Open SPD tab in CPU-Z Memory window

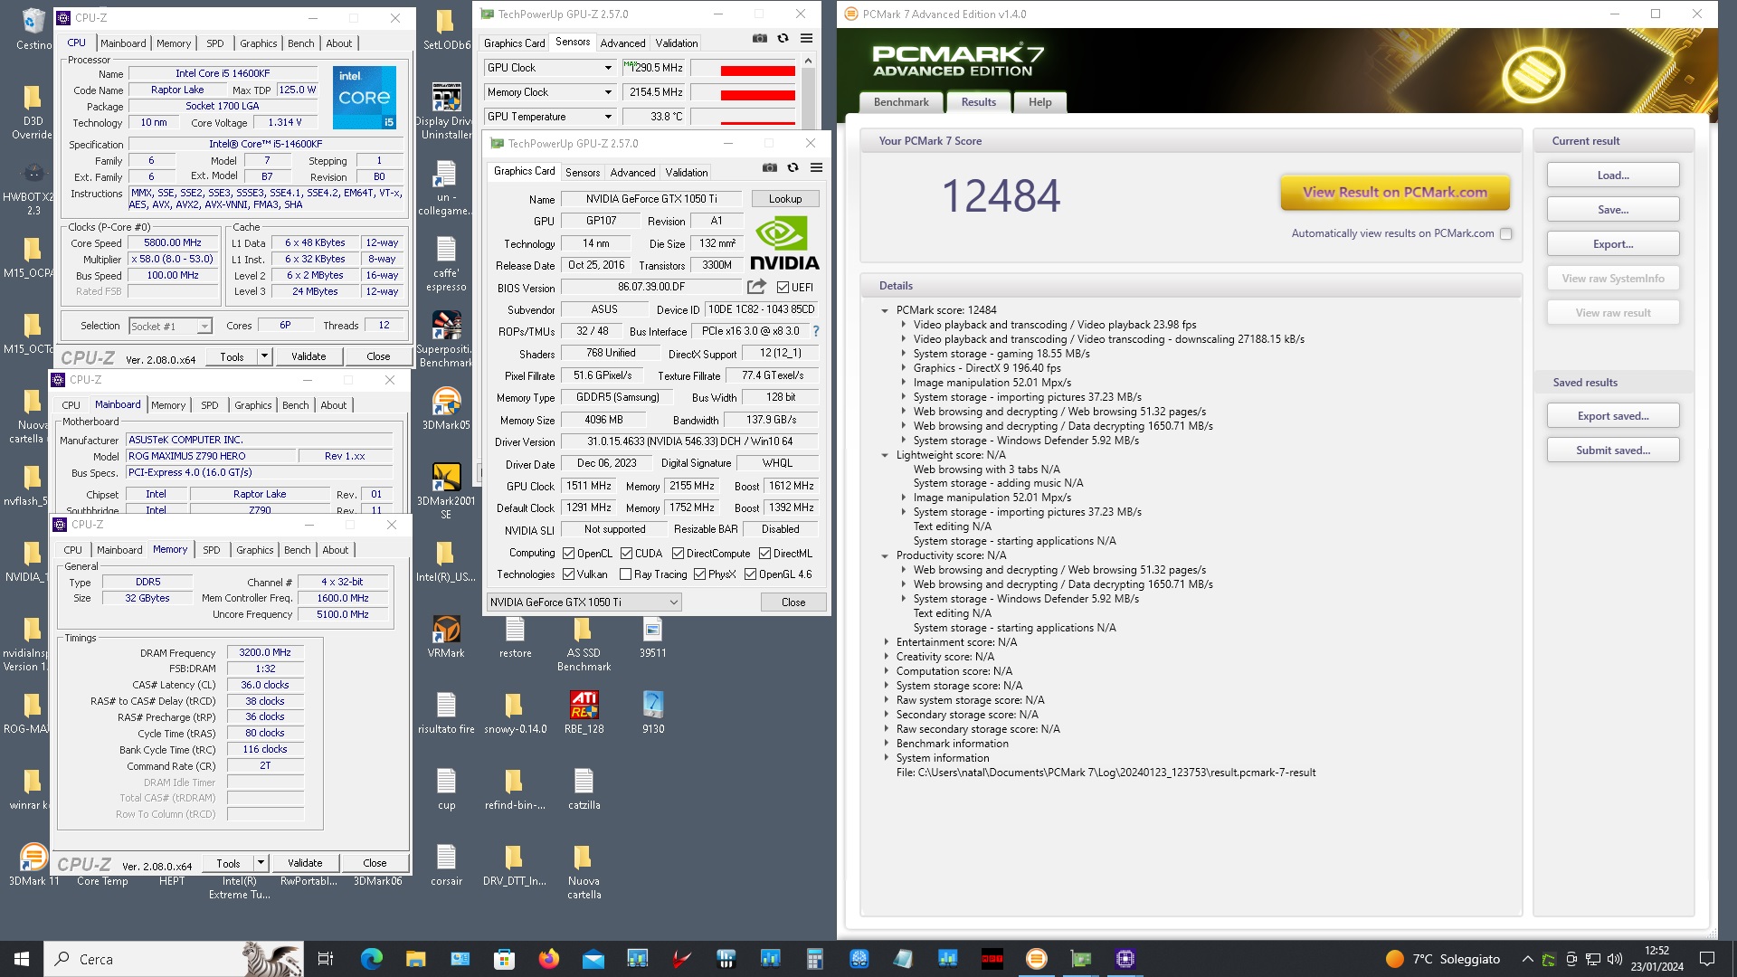[211, 550]
